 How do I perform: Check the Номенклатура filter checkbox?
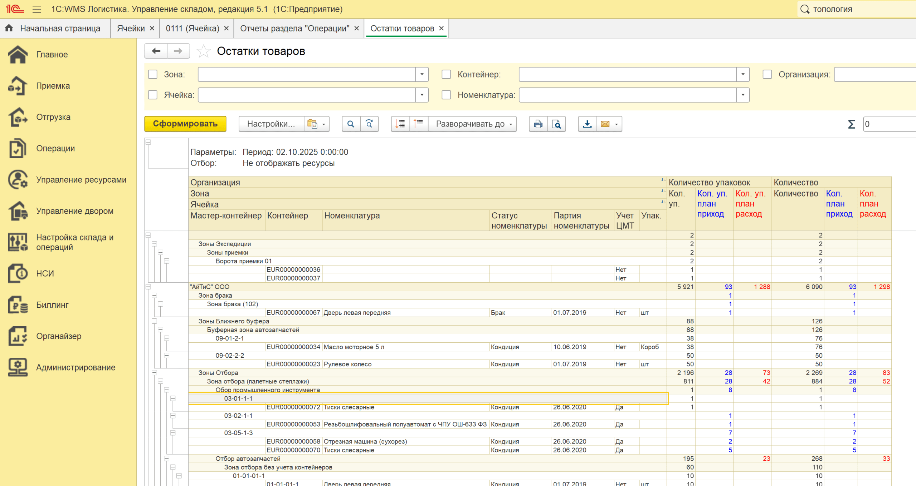446,95
